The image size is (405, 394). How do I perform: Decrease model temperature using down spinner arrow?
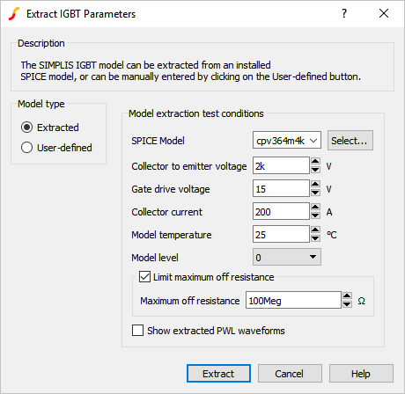(315, 238)
